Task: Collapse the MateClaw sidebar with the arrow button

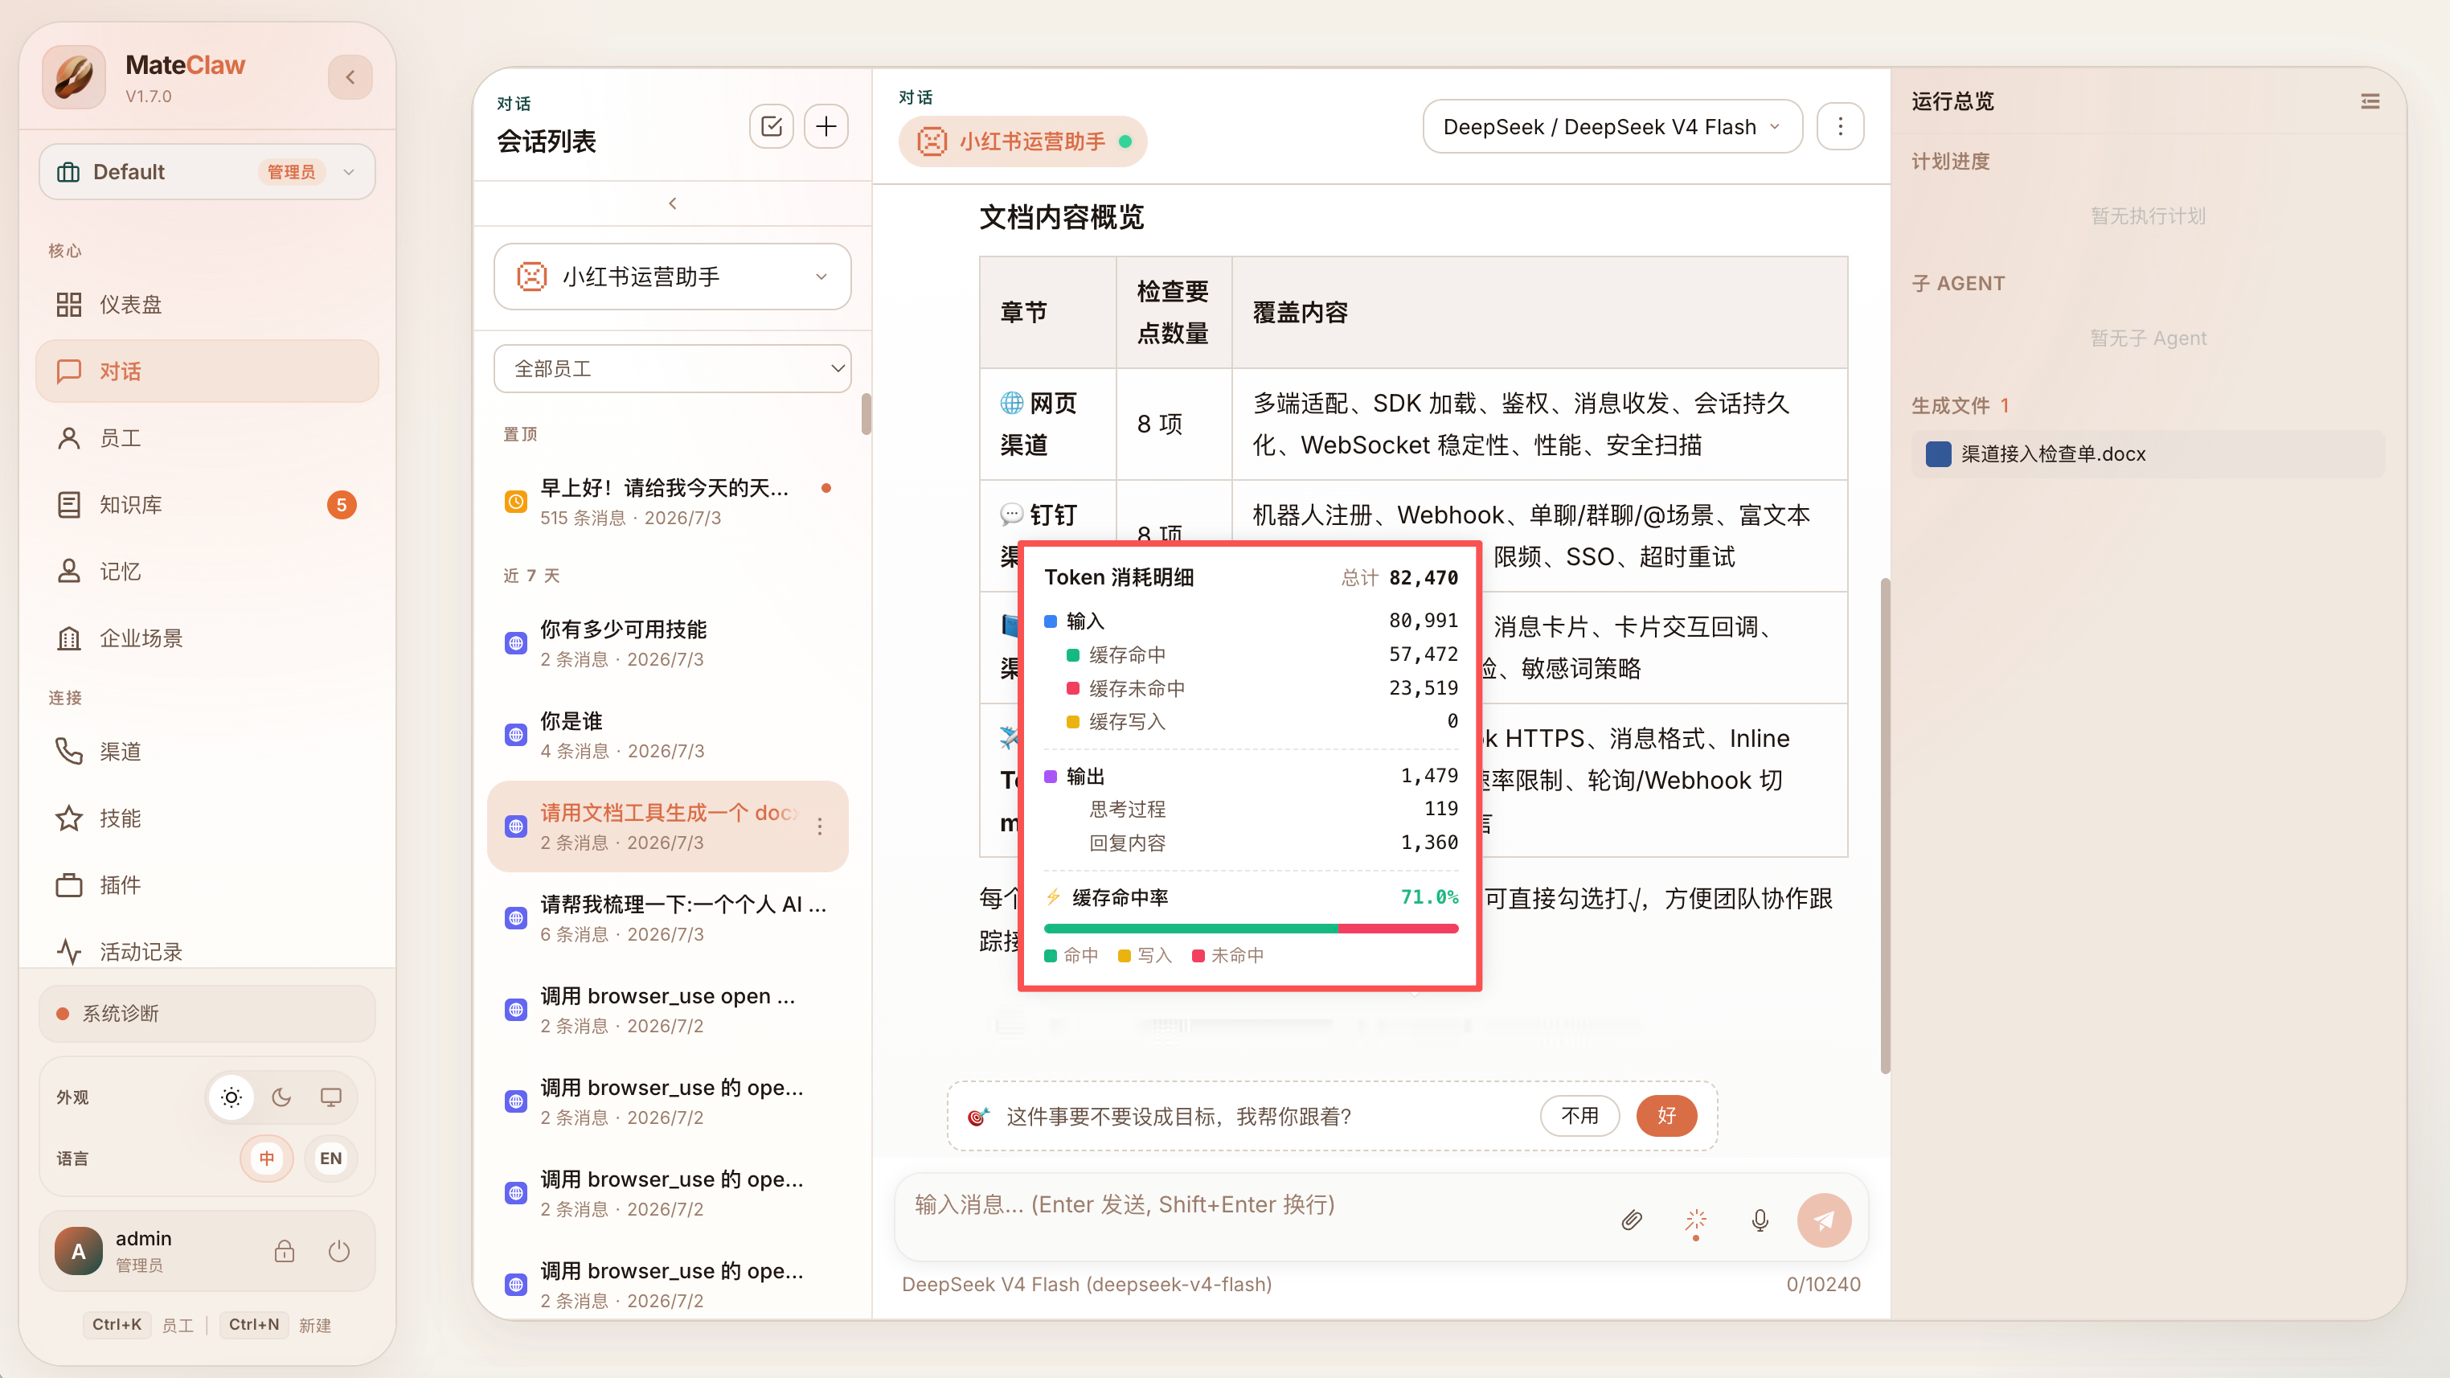Action: tap(350, 77)
